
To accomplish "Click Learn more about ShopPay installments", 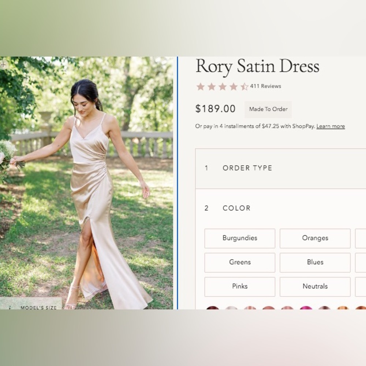I will pos(331,126).
